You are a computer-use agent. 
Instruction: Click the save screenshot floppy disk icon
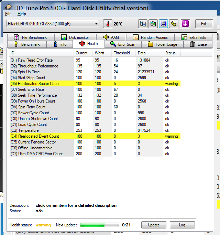click(x=163, y=24)
